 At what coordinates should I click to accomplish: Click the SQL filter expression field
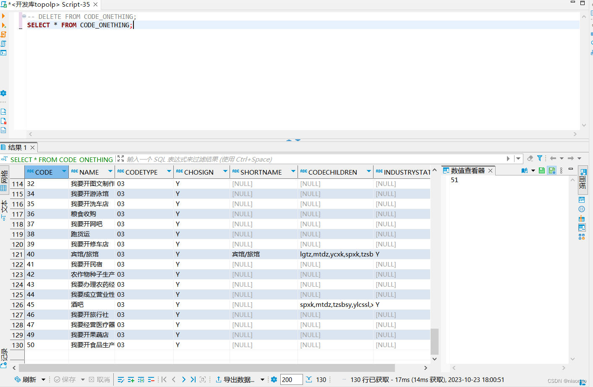[x=315, y=159]
